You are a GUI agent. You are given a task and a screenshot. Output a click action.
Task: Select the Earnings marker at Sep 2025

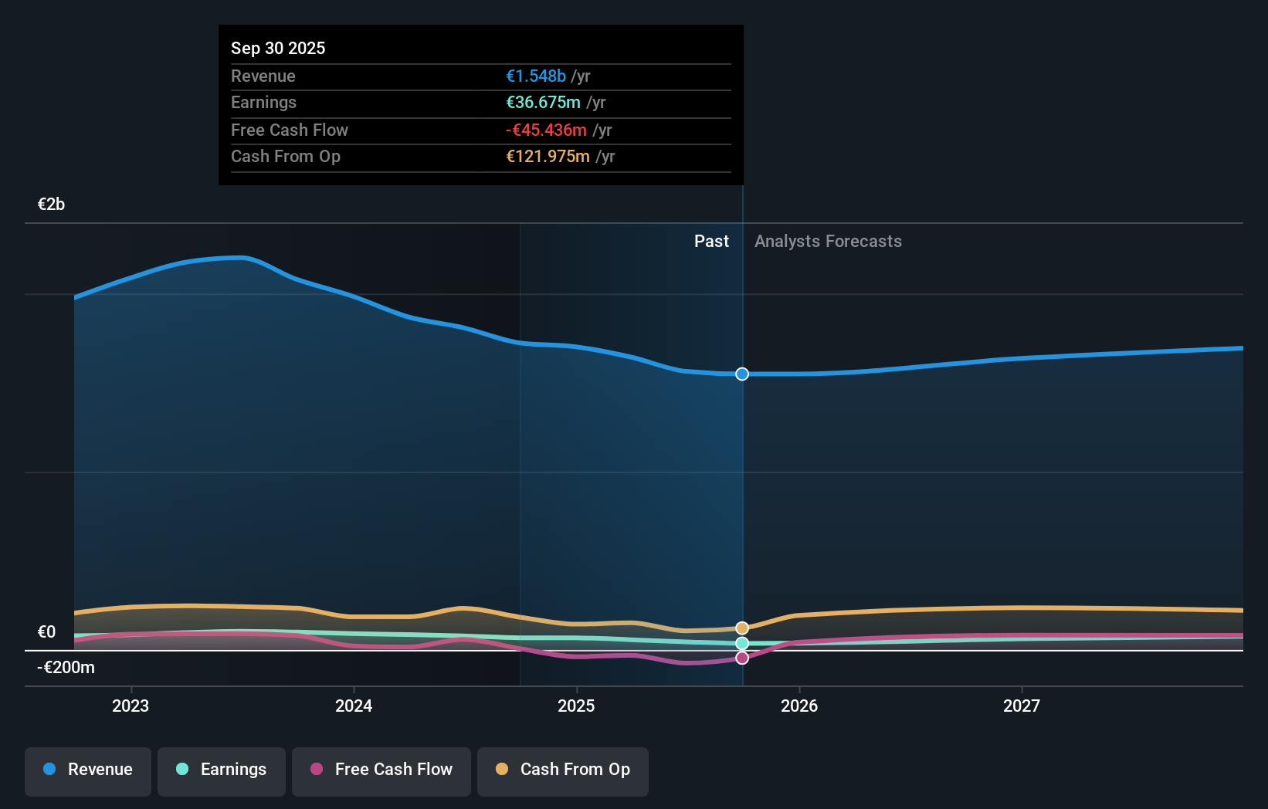[x=741, y=643]
